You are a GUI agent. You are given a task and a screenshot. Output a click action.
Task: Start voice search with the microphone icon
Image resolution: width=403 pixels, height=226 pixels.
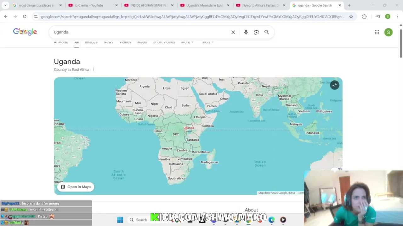246,32
